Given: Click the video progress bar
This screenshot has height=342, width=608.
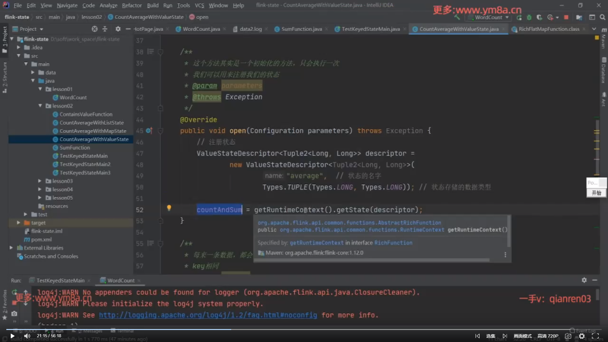Looking at the screenshot, I should (304, 329).
